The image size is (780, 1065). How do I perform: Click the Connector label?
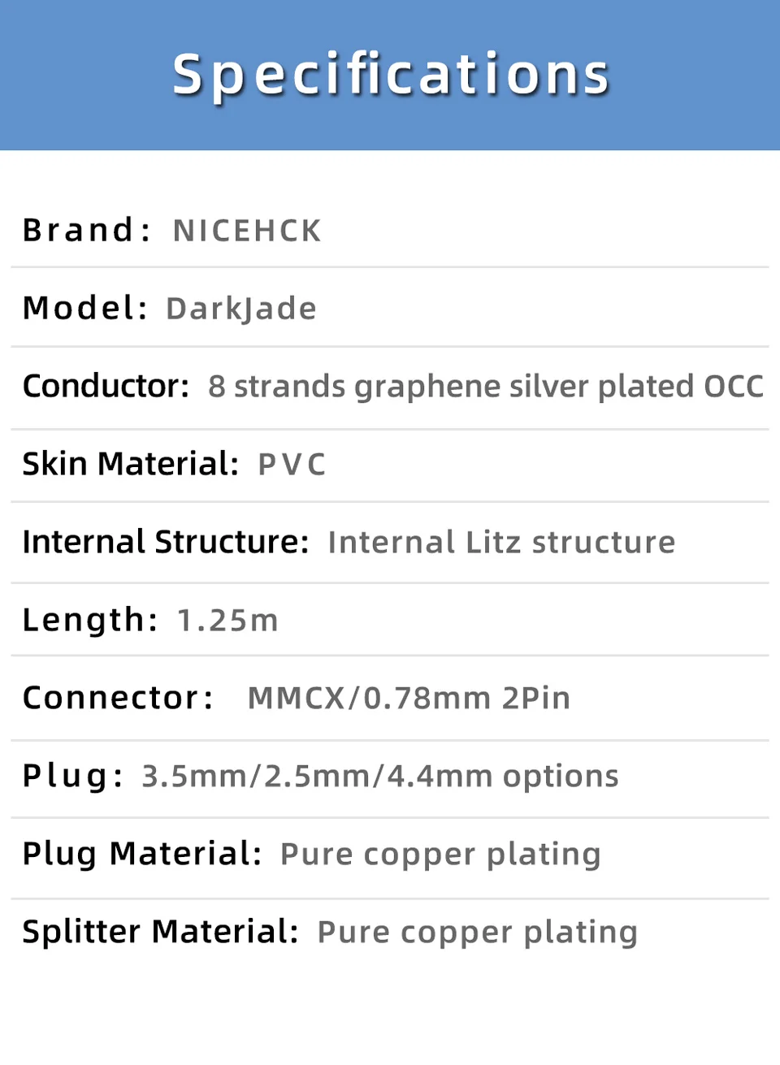[x=118, y=698]
